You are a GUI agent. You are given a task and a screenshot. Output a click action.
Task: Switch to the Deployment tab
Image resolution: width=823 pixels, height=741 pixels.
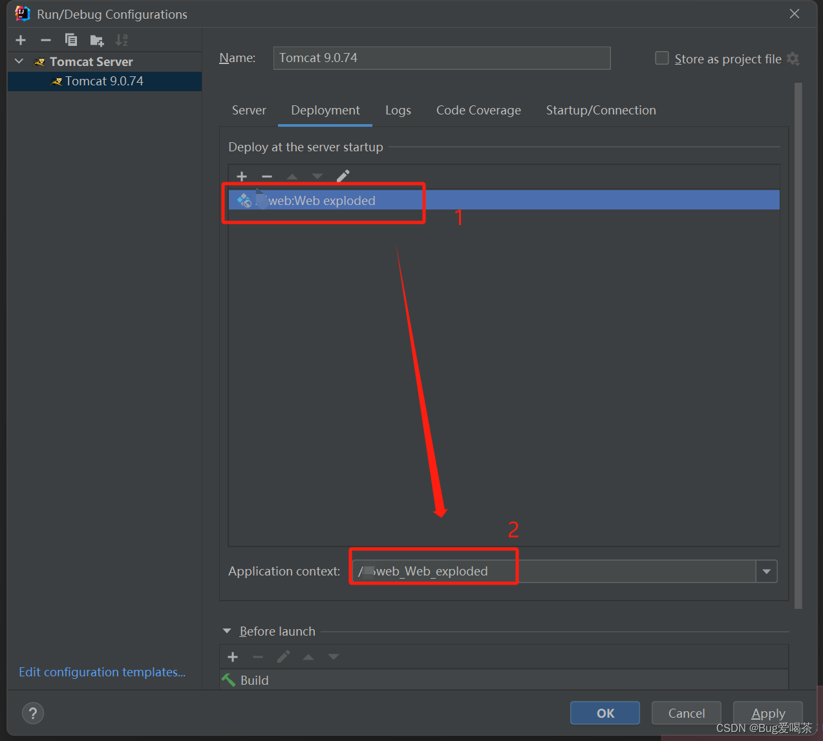[325, 110]
